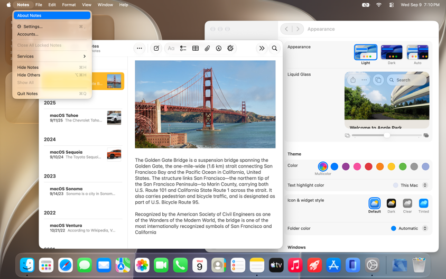
Task: Expand the Services submenu
Action: coord(51,57)
